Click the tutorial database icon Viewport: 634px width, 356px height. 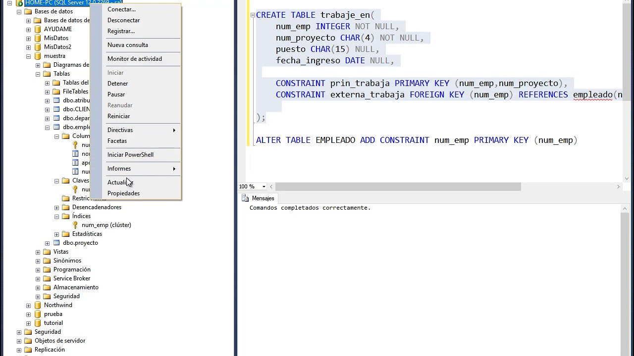click(38, 323)
